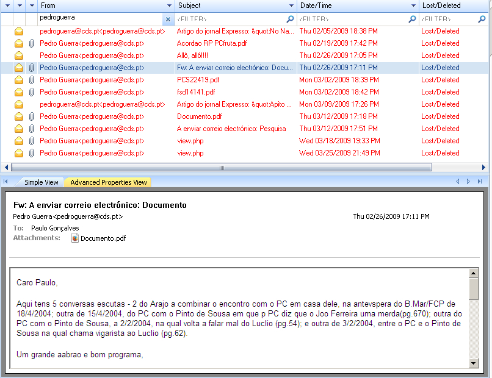Click envelope icon for 'Acordao RP PCfruta.pdf' row

pyautogui.click(x=19, y=43)
